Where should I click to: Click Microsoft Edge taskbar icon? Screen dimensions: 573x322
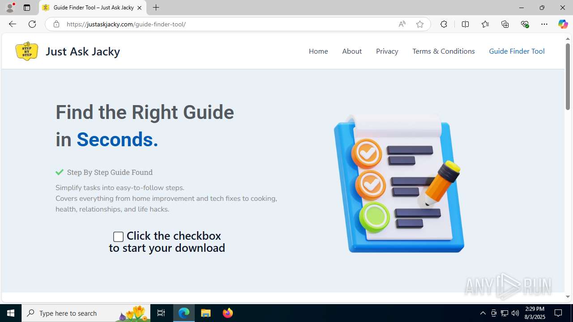184,313
